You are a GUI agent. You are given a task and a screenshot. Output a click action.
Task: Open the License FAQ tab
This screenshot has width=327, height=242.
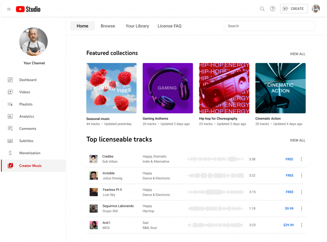point(170,26)
